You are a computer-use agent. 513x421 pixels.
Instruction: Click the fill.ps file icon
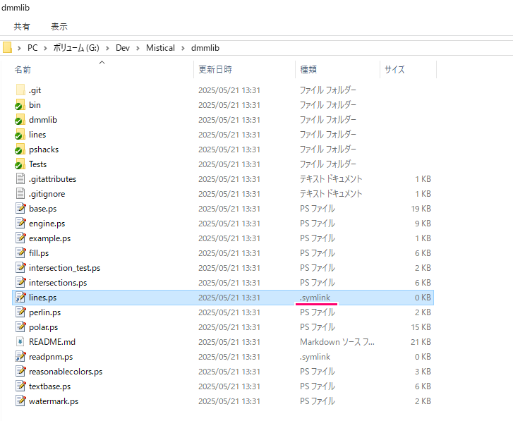point(20,252)
